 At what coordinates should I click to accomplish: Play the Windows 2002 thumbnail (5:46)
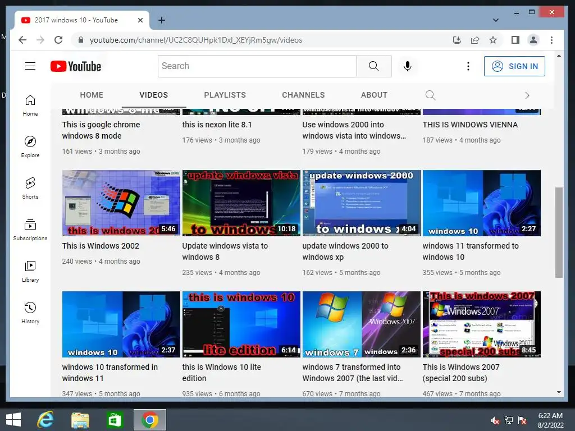point(121,203)
